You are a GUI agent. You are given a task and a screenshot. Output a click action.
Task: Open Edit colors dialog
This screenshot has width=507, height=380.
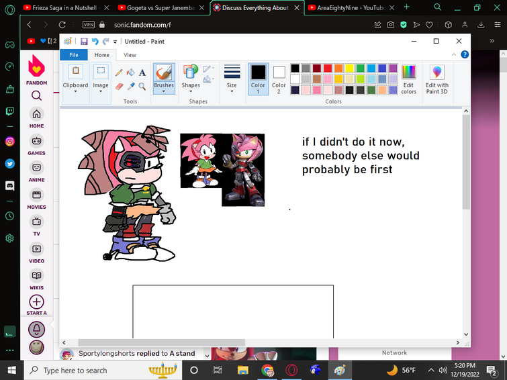click(408, 79)
